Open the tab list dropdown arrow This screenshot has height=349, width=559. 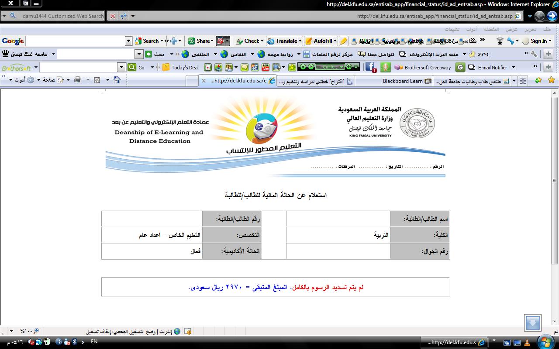point(514,81)
